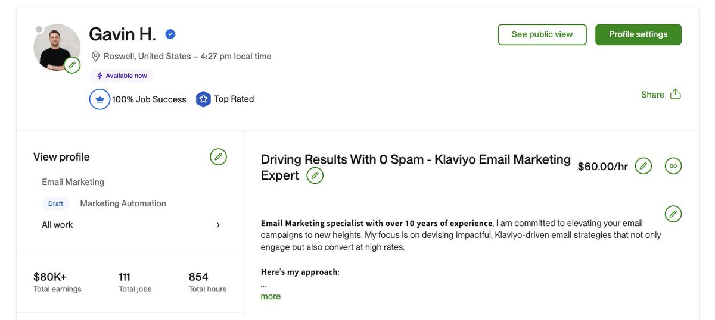Viewport: 715px width, 320px height.
Task: Click the $60.00/hr rate text
Action: (603, 167)
